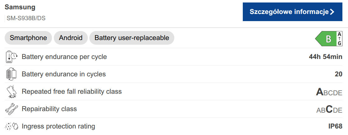Image resolution: width=348 pixels, height=135 pixels.
Task: Click the Repairability class label
Action: (x=49, y=109)
